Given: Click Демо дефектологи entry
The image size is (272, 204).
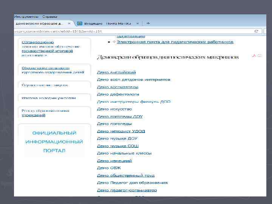Looking at the screenshot, I should click(x=118, y=94).
